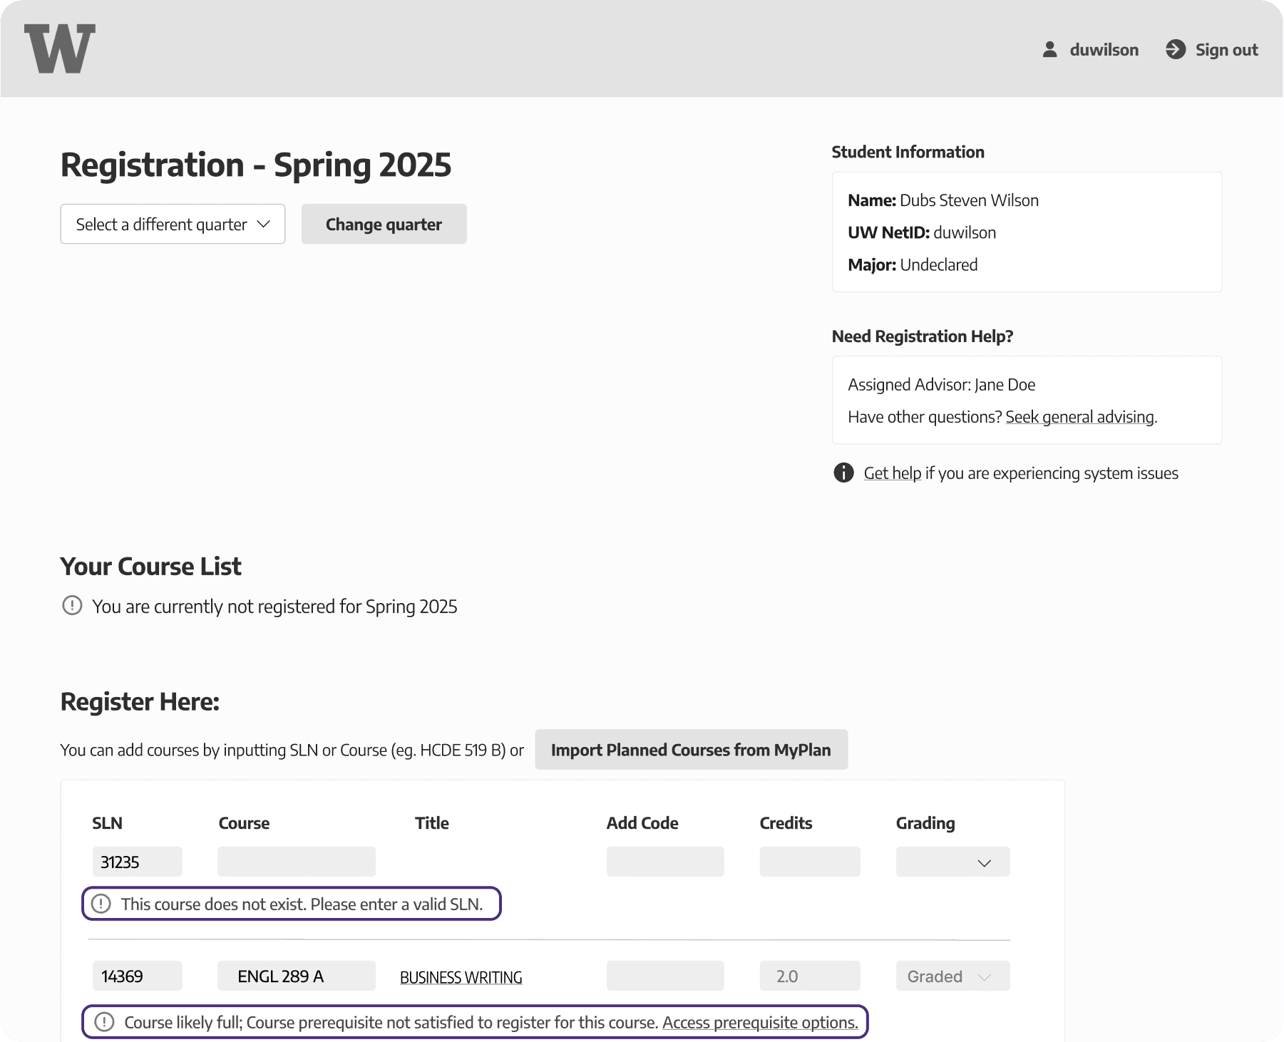Viewport: 1284px width, 1042px height.
Task: Click the empty Course field in first row
Action: click(297, 862)
